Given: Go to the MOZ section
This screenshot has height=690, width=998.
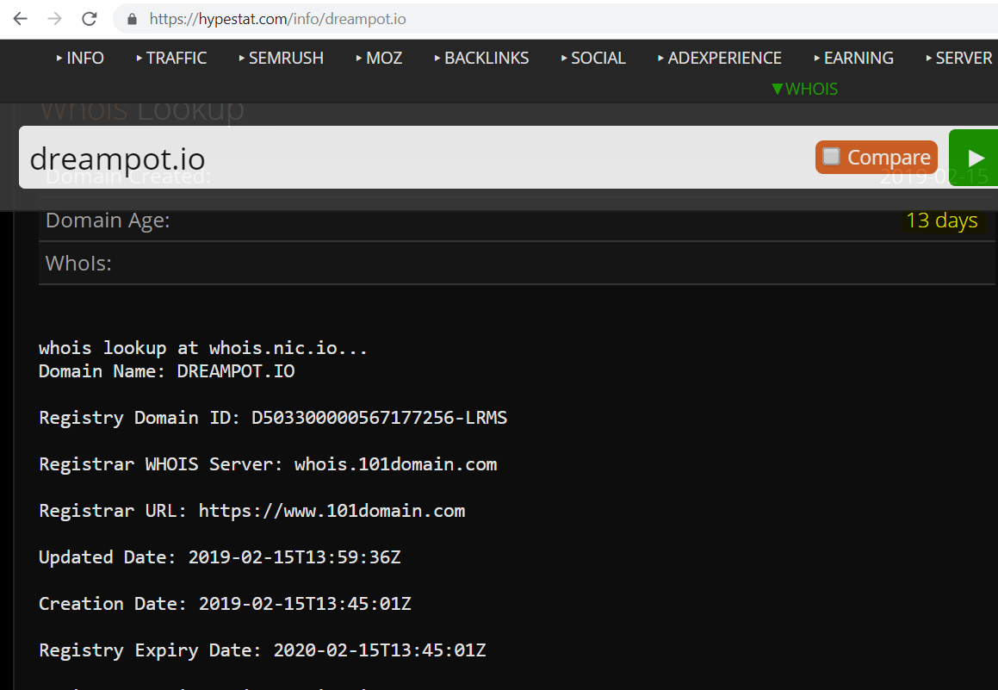Looking at the screenshot, I should point(379,58).
